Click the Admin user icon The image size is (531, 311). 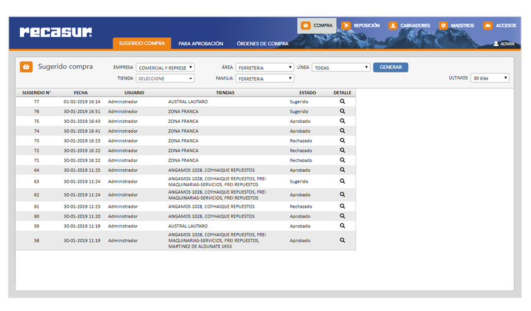(496, 44)
